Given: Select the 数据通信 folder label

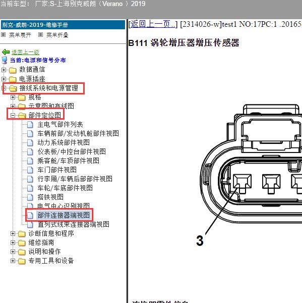Looking at the screenshot, I should coord(32,70).
